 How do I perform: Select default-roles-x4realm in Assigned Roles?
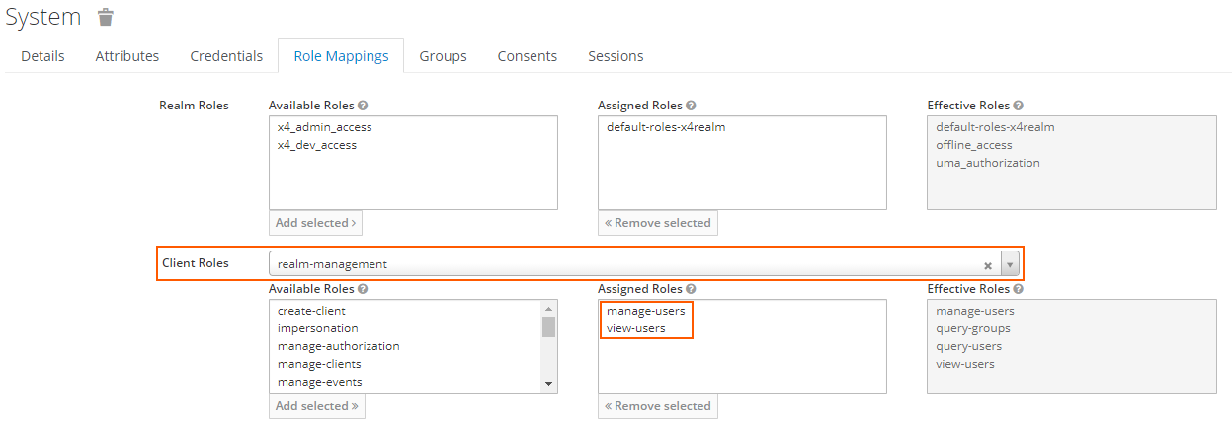(666, 127)
